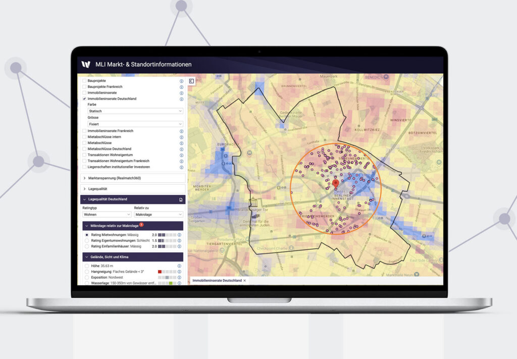This screenshot has height=359, width=517.
Task: Open the Ratingtyp dropdown set to Wohnen
Action: 106,215
